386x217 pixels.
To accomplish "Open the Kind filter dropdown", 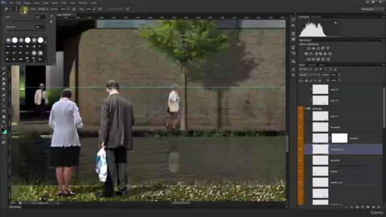I will 306,69.
